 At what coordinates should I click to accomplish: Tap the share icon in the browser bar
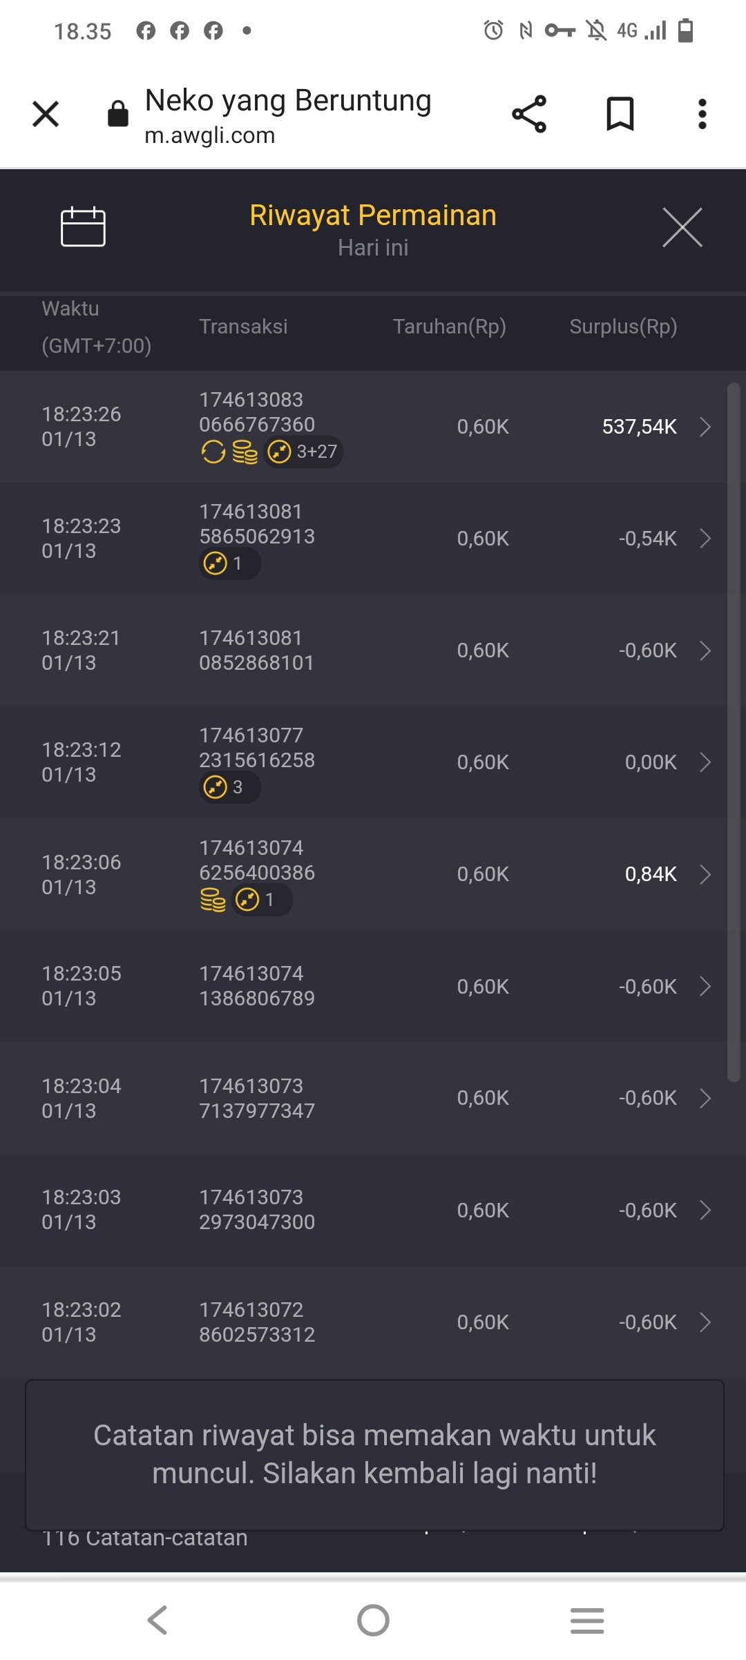point(529,114)
